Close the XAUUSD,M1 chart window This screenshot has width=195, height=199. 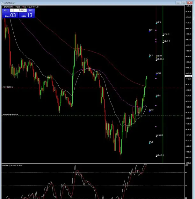coord(190,3)
